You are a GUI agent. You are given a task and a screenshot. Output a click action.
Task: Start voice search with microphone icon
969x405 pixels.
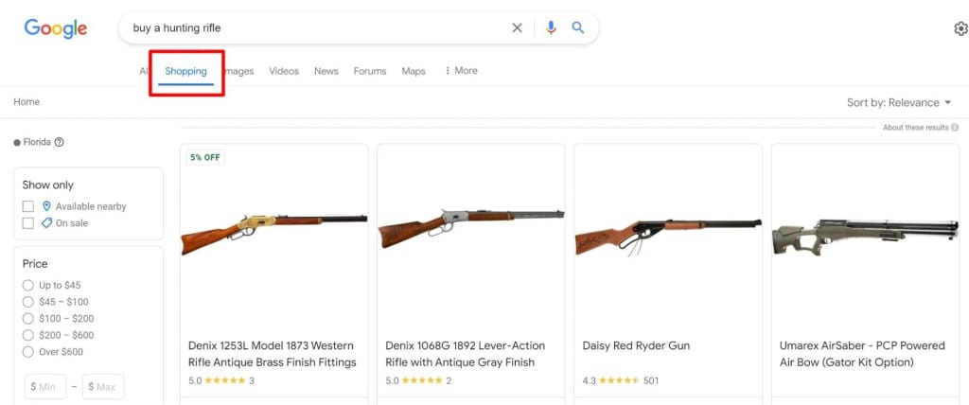552,28
